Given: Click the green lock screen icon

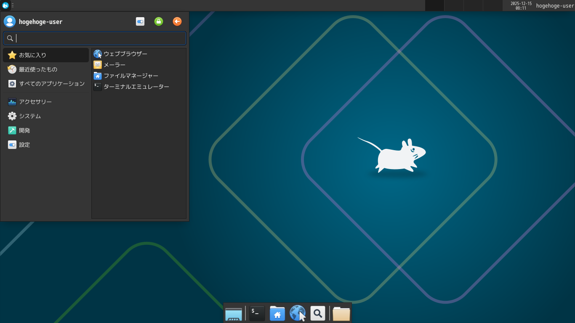Looking at the screenshot, I should click(x=159, y=21).
